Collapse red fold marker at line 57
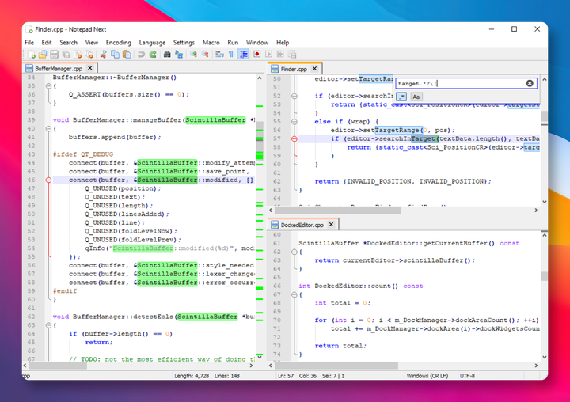This screenshot has height=402, width=570. 294,138
